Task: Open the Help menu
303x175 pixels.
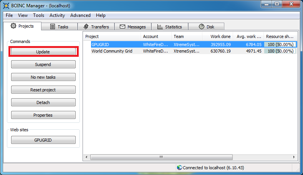Action: coord(101,15)
